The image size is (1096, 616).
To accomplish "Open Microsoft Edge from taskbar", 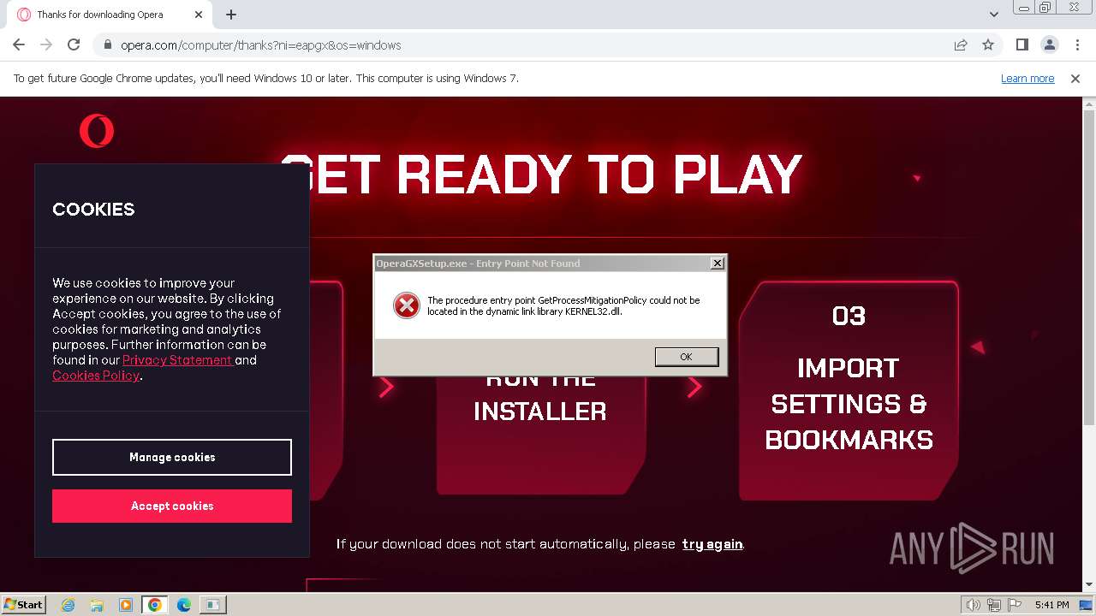I will 183,605.
